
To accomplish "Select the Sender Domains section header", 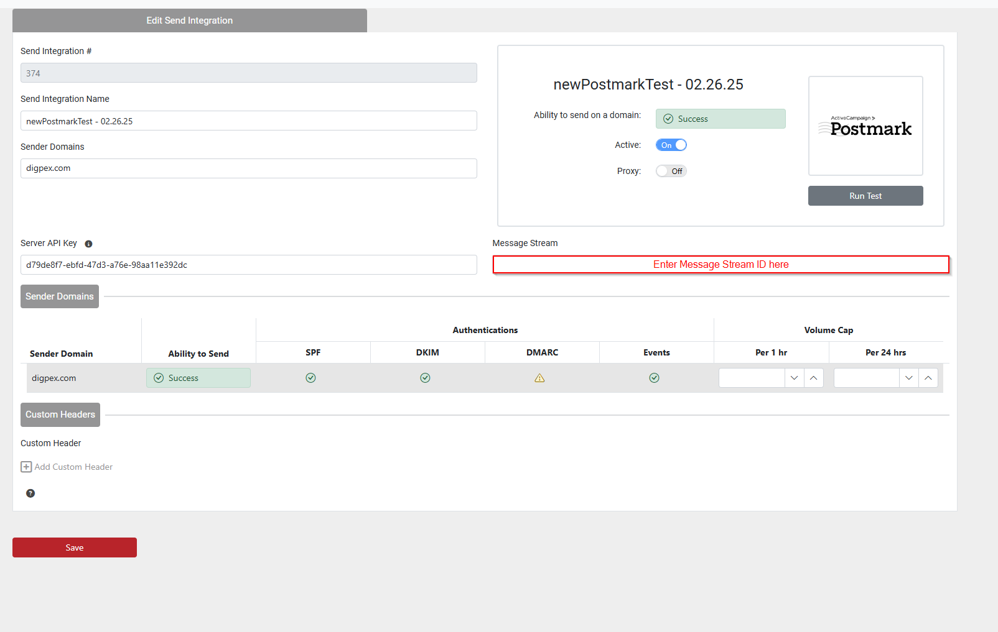I will (60, 296).
